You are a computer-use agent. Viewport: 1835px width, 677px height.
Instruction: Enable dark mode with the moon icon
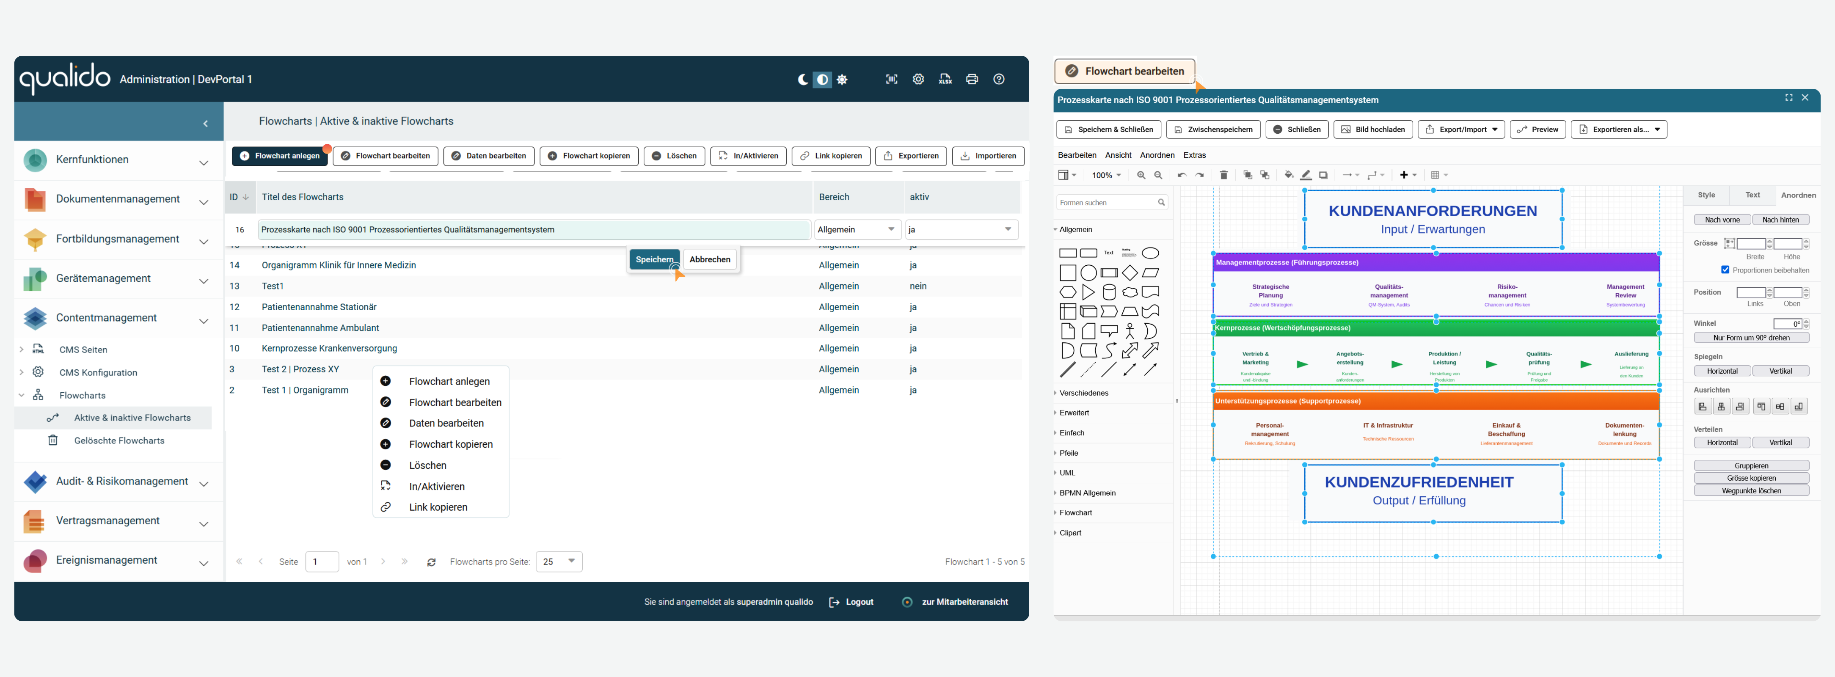tap(804, 79)
